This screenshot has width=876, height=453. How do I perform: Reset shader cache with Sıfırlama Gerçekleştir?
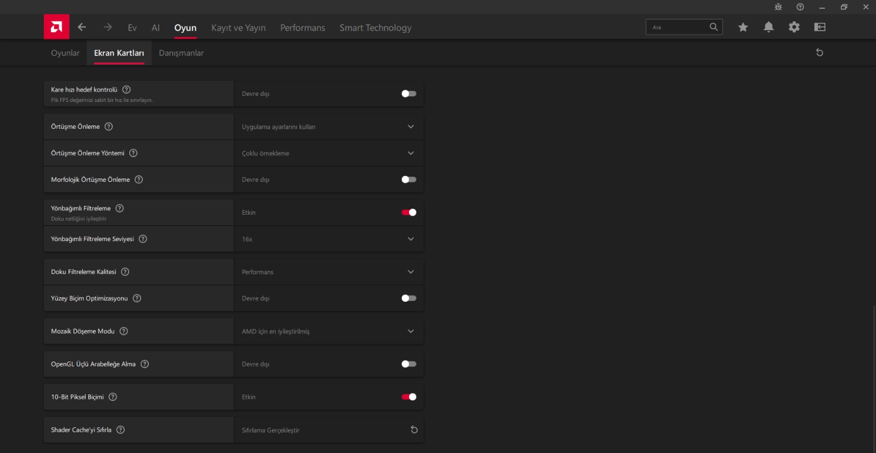click(414, 430)
